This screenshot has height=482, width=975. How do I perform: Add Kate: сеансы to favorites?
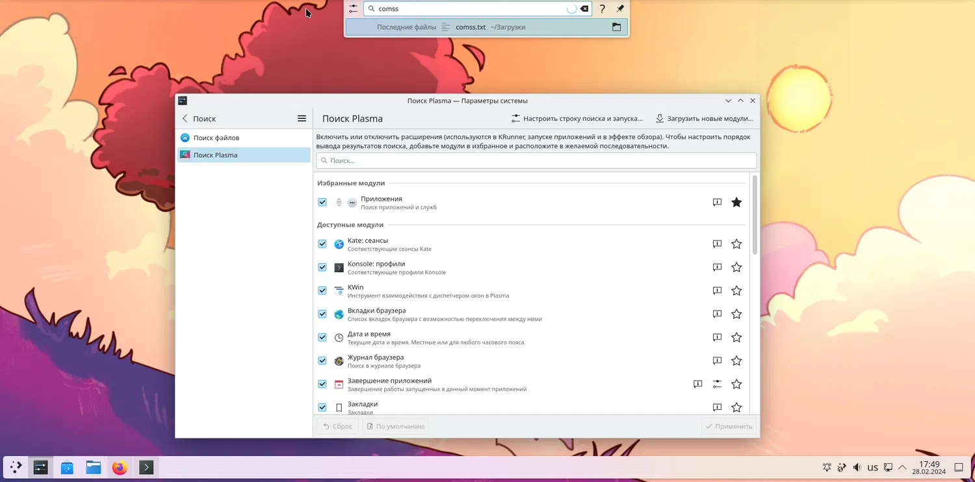(x=736, y=244)
